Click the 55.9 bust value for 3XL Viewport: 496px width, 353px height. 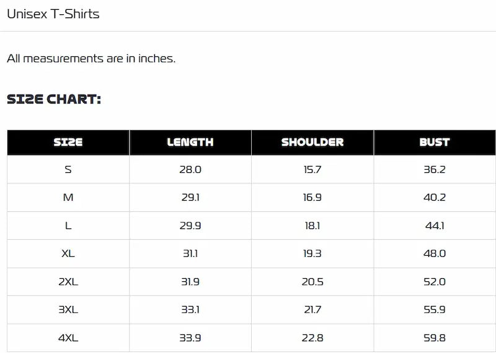(x=435, y=310)
